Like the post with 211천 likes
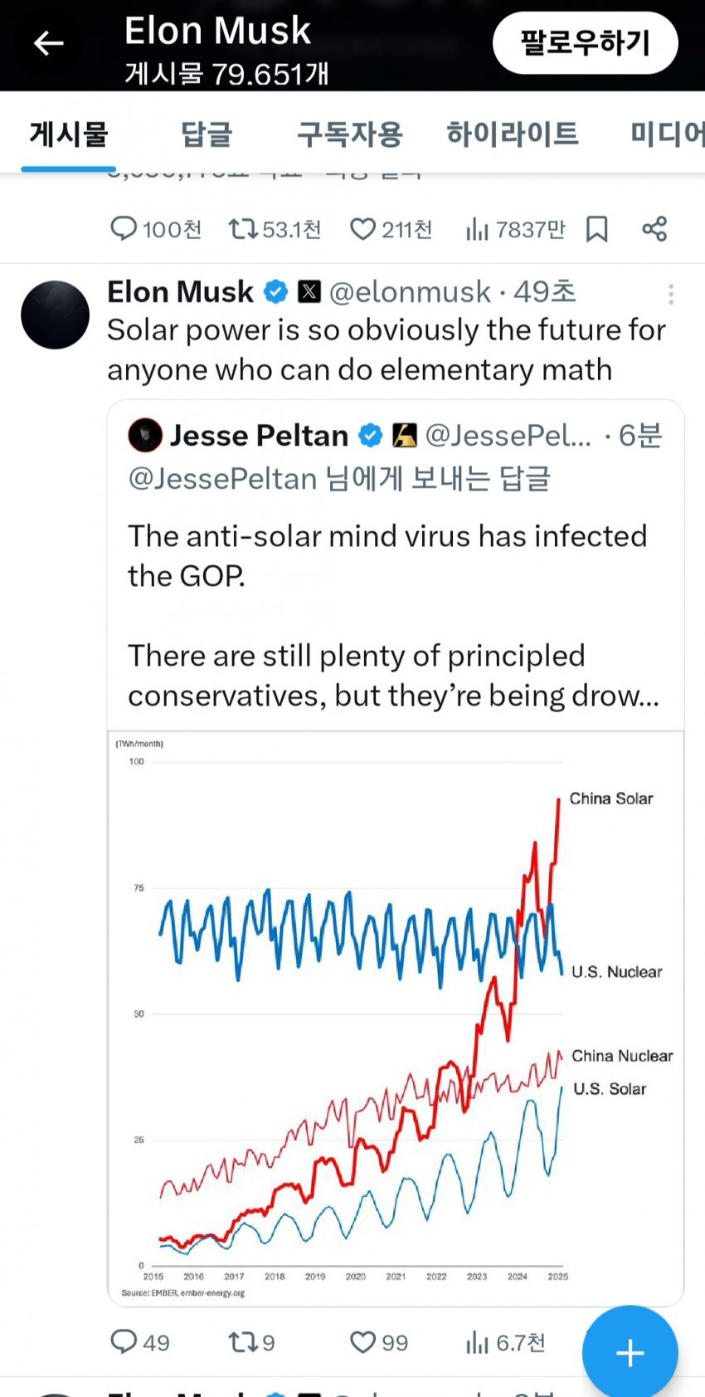 (x=362, y=229)
